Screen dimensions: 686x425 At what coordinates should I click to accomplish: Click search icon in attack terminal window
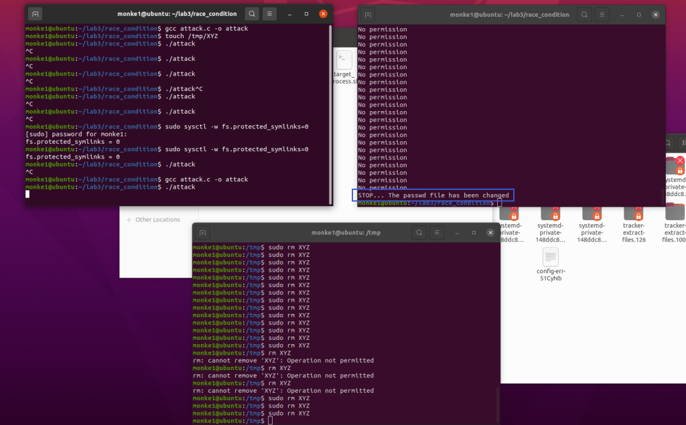point(252,14)
